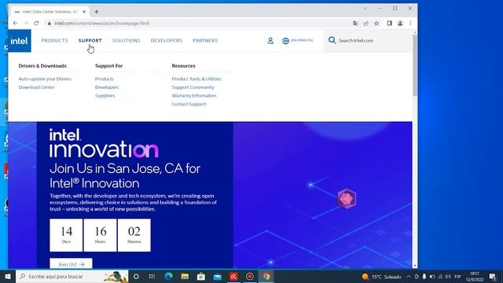Open Microsoft Store from the taskbar
This screenshot has height=283, width=503.
[201, 276]
